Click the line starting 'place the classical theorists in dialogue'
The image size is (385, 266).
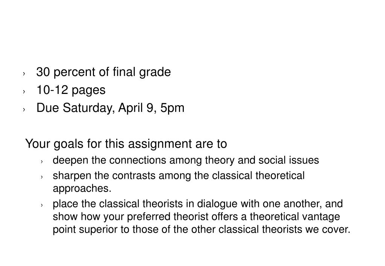click(x=198, y=204)
